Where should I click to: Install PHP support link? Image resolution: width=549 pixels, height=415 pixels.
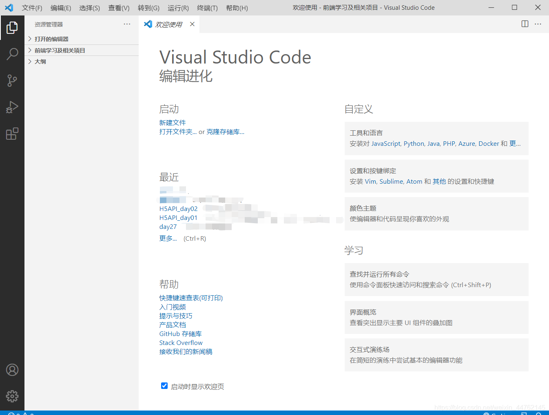(449, 143)
